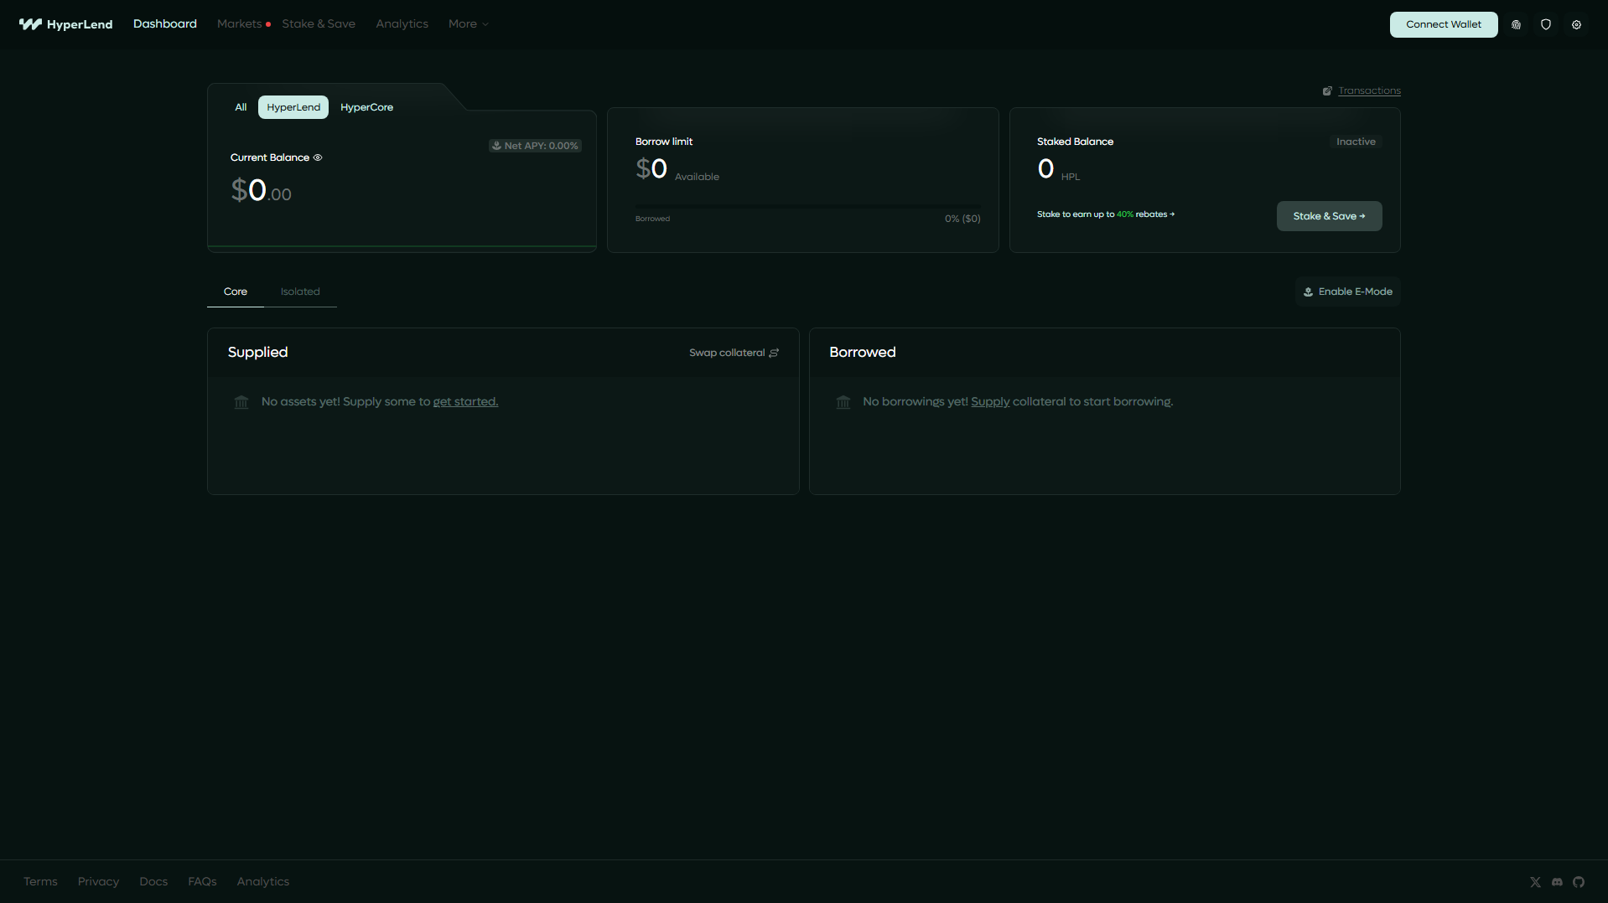Click the Inactive status badge
This screenshot has height=903, width=1608.
[1356, 142]
